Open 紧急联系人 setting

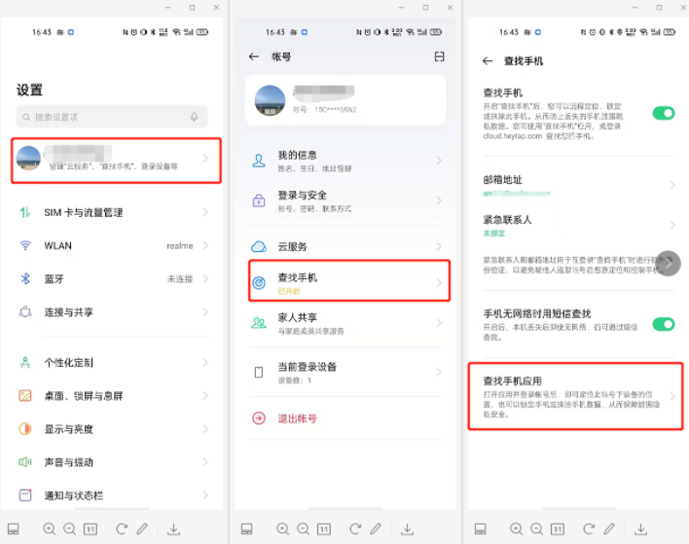(579, 226)
